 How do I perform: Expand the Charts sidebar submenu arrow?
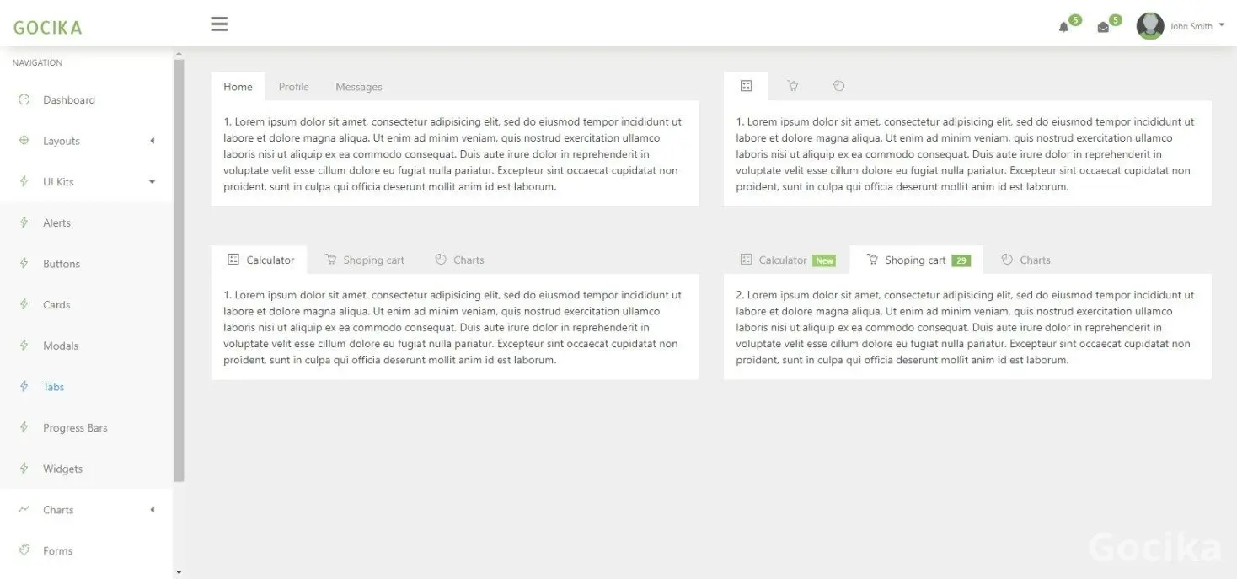(x=153, y=510)
